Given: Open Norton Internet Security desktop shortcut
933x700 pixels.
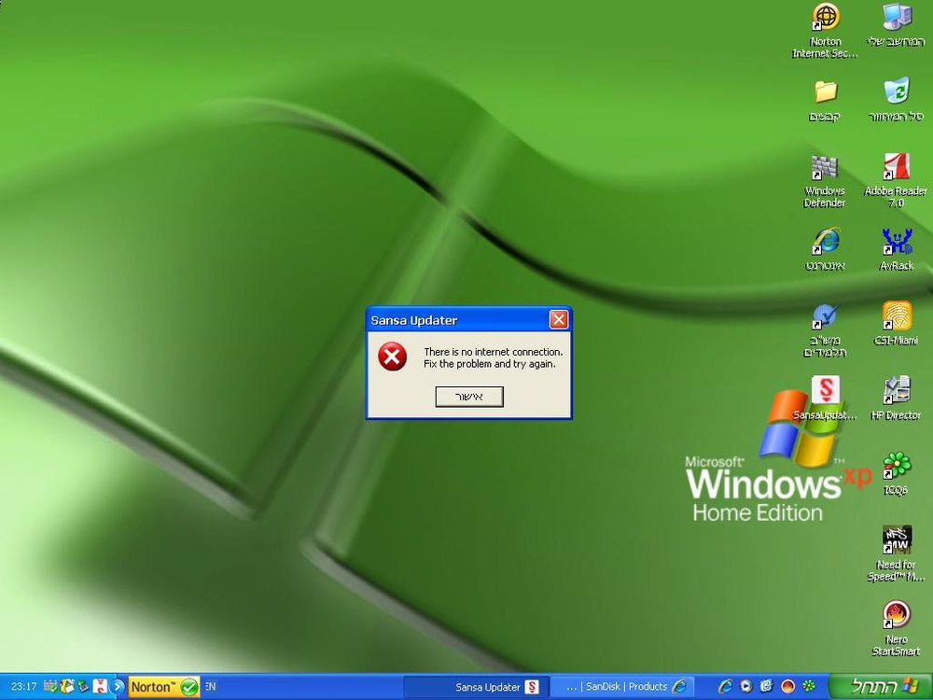Looking at the screenshot, I should coord(826,31).
